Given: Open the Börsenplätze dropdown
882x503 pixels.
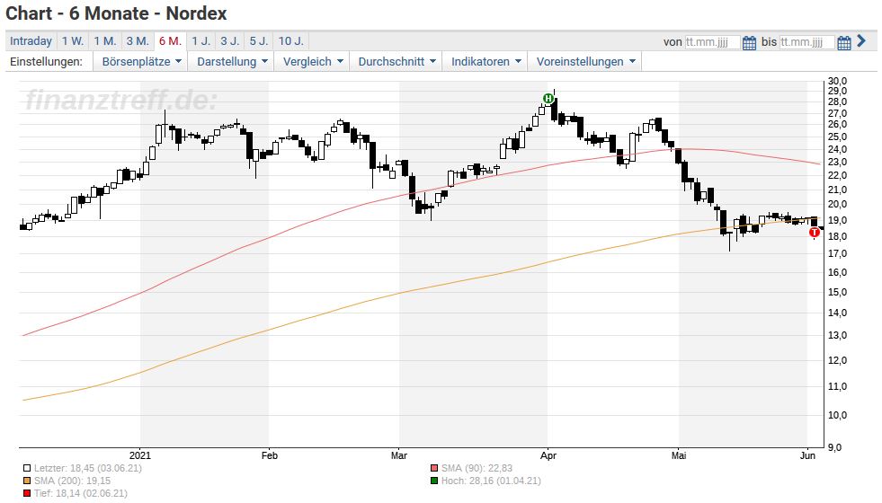Looking at the screenshot, I should point(141,61).
